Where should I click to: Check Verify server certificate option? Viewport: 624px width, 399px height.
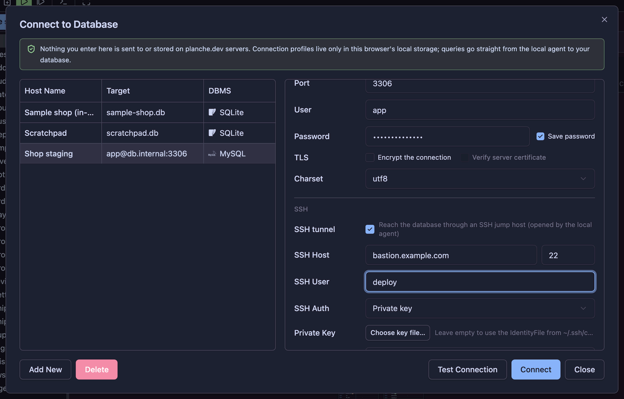464,157
